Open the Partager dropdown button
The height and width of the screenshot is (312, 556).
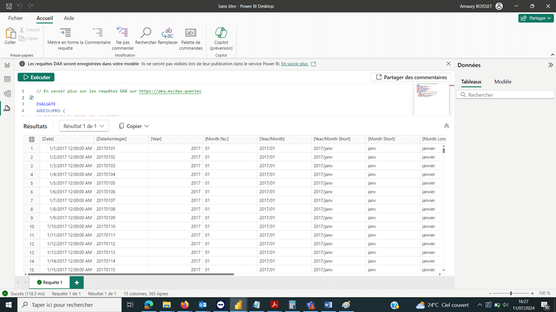[536, 18]
